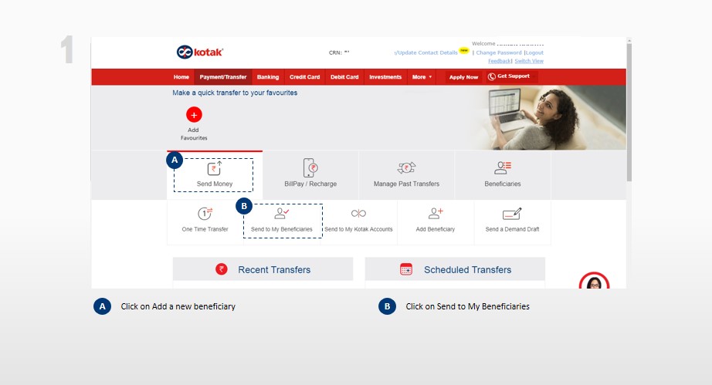Open BillPay / Recharge
The height and width of the screenshot is (385, 712).
(310, 174)
